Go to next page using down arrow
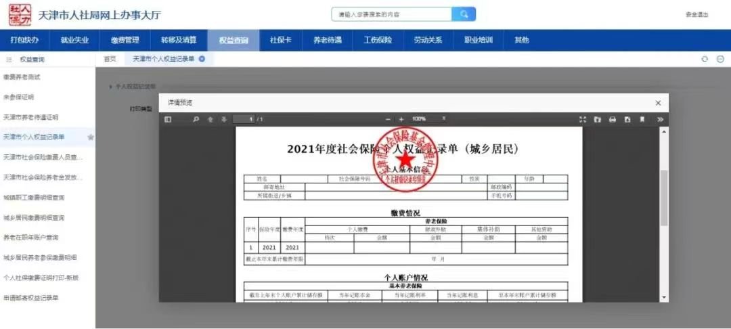 [x=224, y=119]
